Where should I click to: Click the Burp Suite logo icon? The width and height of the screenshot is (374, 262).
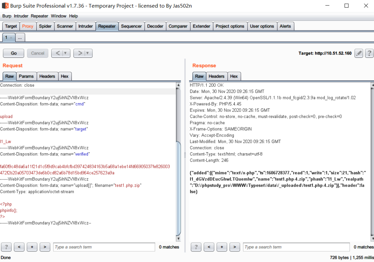(5, 6)
